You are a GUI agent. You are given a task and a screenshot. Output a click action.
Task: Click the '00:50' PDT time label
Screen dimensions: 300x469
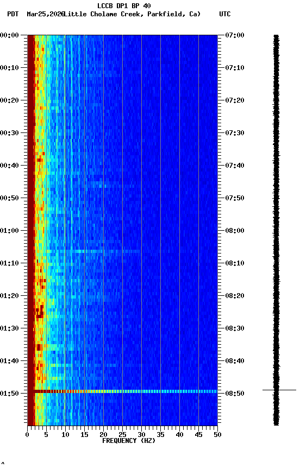click(9, 198)
